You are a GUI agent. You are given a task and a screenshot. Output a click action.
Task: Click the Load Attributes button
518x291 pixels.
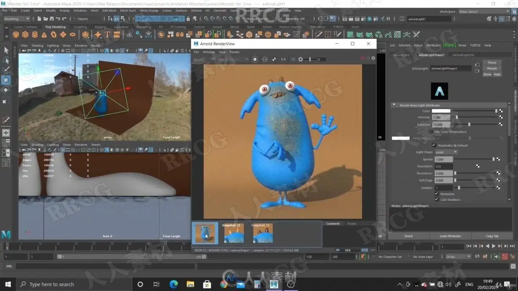pyautogui.click(x=450, y=236)
